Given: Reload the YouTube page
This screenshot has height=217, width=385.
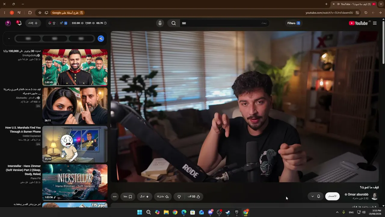Looking at the screenshot, I should point(366,13).
